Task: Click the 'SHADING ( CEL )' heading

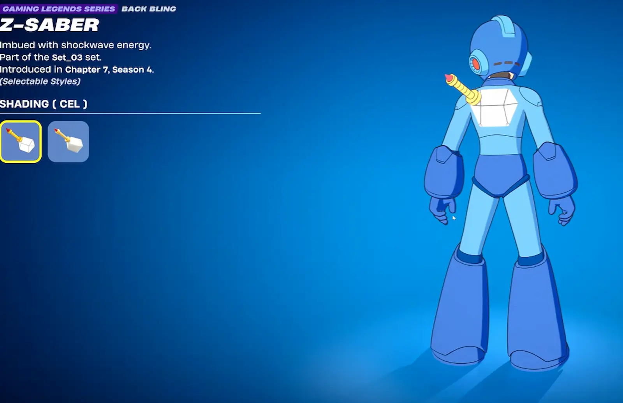Action: 44,104
